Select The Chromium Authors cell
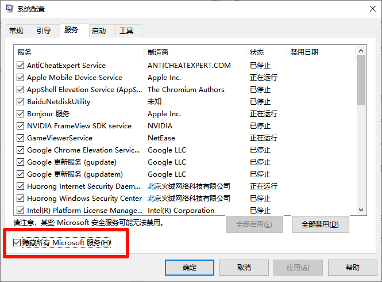 click(x=186, y=90)
